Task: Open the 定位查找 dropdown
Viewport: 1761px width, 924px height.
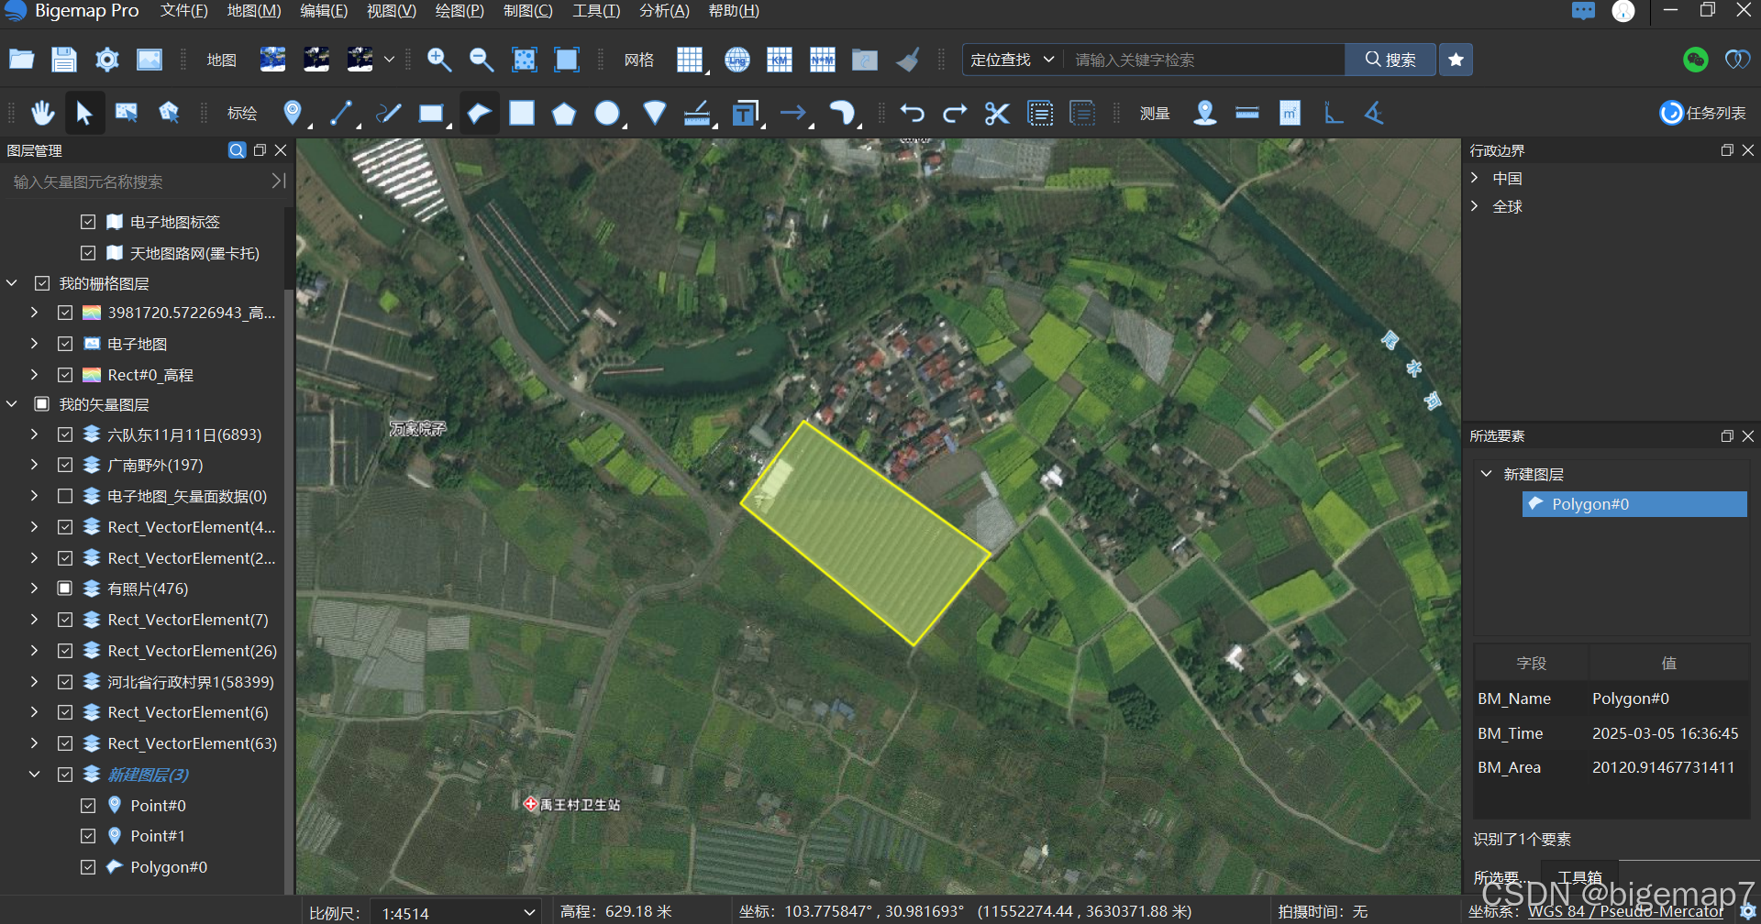Action: [1013, 60]
